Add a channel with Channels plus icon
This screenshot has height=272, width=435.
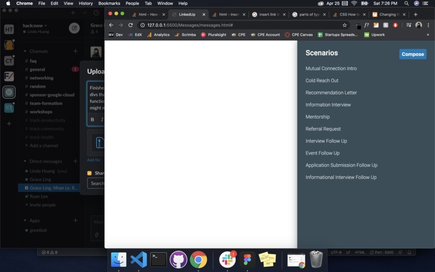75,51
